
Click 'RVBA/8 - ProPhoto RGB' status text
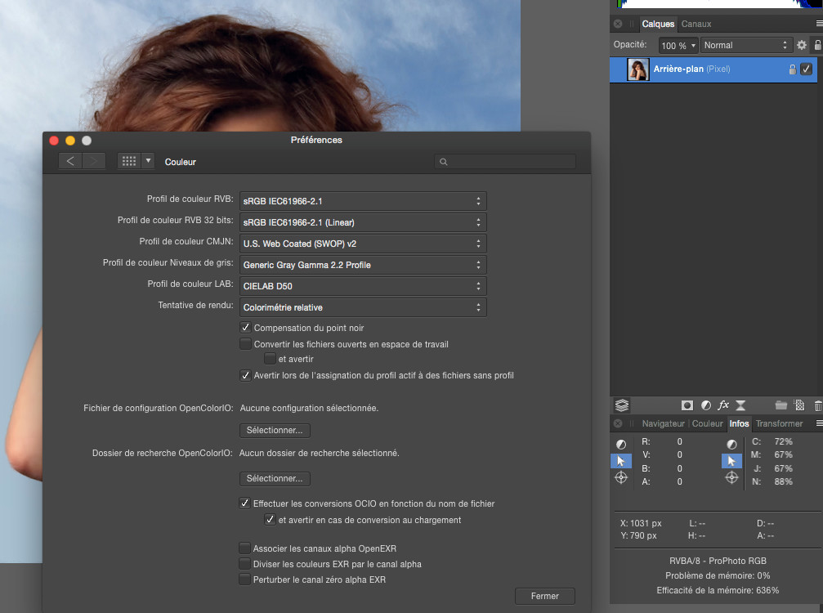tap(718, 561)
